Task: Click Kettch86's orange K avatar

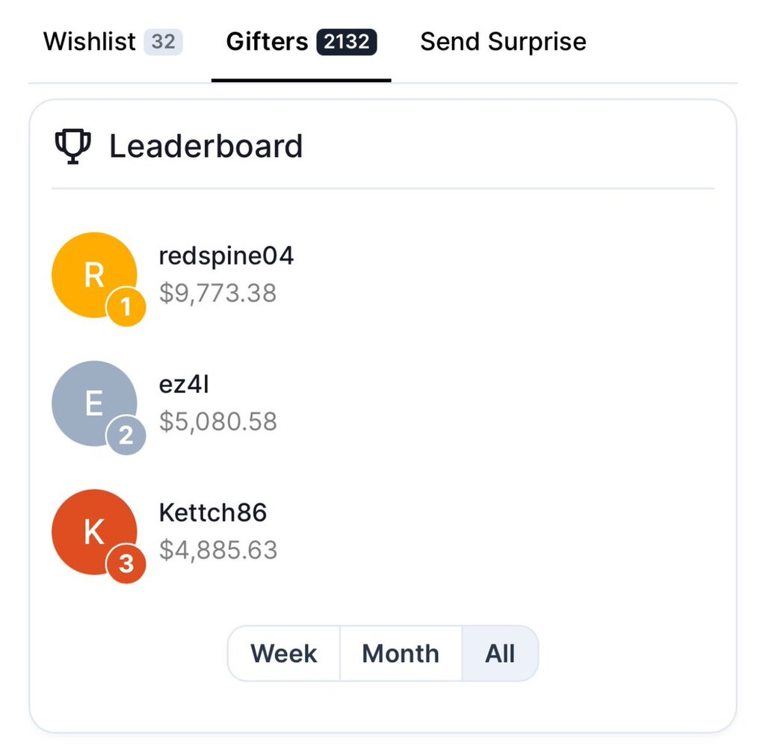Action: tap(93, 532)
